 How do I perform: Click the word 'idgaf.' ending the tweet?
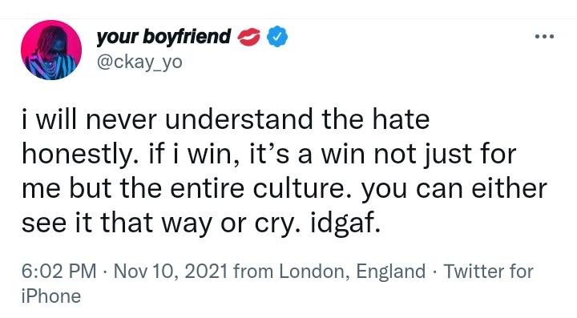click(x=345, y=223)
